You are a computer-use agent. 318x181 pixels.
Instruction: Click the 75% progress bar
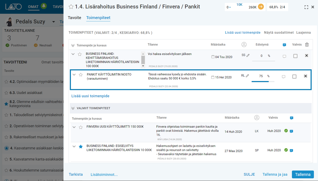tap(263, 81)
